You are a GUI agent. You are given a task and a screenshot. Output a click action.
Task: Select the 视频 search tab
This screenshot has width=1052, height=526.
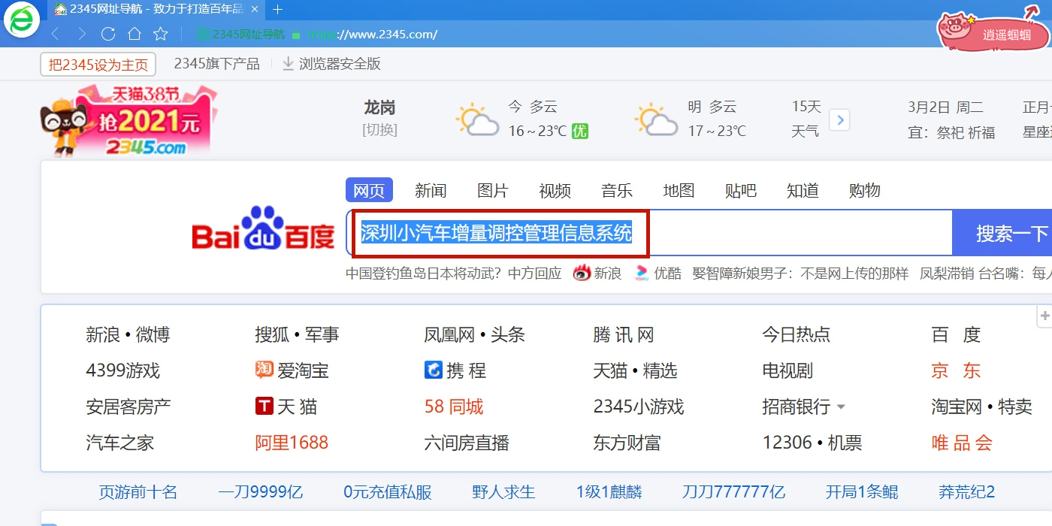pos(555,191)
